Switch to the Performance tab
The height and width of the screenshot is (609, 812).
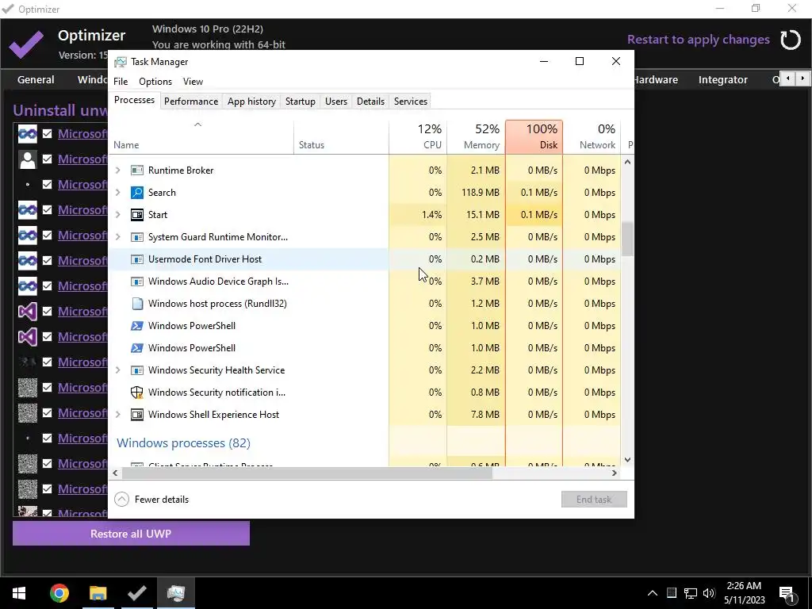point(190,101)
